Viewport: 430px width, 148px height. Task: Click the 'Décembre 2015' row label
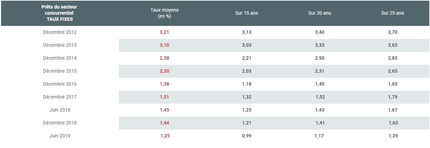[x=60, y=71]
